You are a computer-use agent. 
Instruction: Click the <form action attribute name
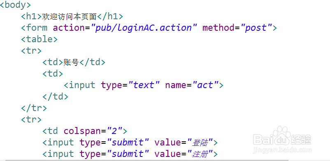[69, 28]
